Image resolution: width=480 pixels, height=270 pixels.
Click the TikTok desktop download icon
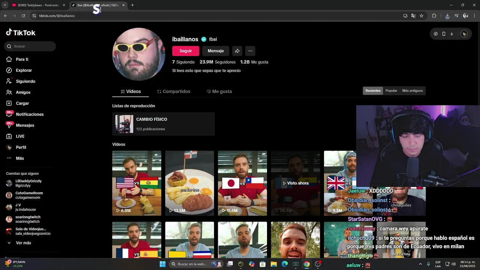[x=451, y=34]
